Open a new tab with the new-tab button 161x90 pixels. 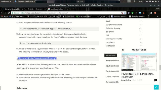click(x=72, y=9)
